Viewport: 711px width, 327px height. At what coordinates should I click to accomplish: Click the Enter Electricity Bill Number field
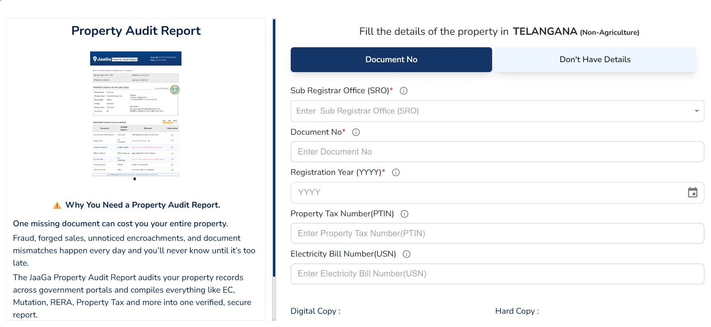pos(497,274)
